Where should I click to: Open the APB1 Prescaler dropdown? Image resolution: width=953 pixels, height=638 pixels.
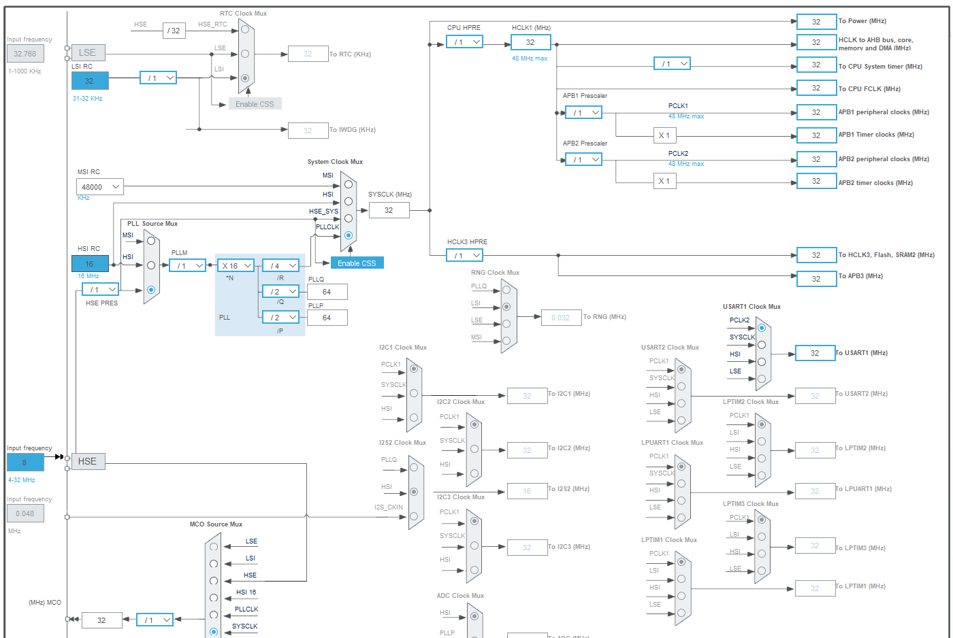[x=583, y=112]
